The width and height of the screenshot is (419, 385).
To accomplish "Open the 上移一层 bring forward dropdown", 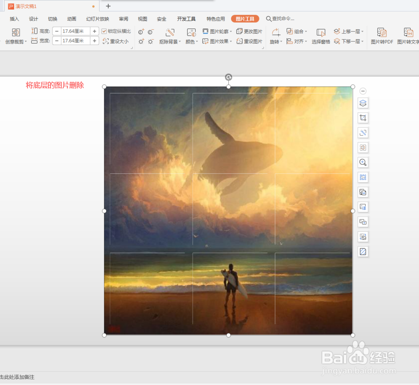I will (362, 31).
